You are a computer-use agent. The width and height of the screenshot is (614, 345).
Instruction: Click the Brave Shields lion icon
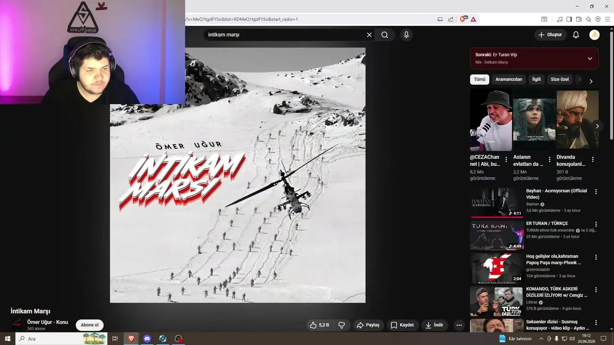[463, 19]
